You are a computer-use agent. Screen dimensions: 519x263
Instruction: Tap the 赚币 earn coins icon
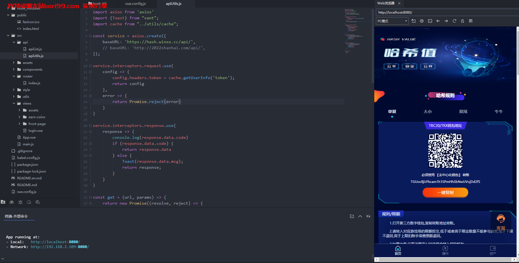pos(445,248)
